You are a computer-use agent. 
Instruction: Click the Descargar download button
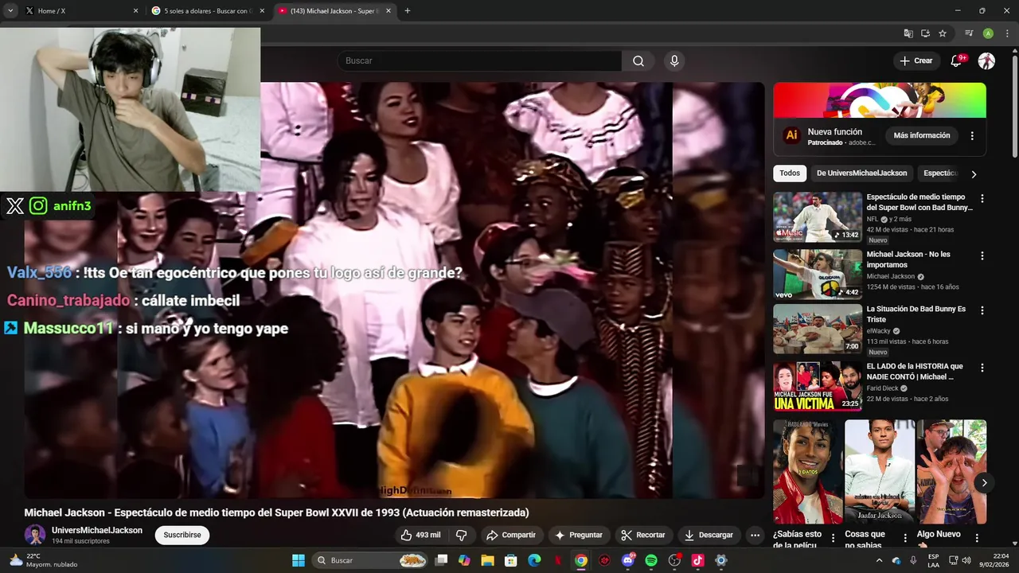[709, 535]
